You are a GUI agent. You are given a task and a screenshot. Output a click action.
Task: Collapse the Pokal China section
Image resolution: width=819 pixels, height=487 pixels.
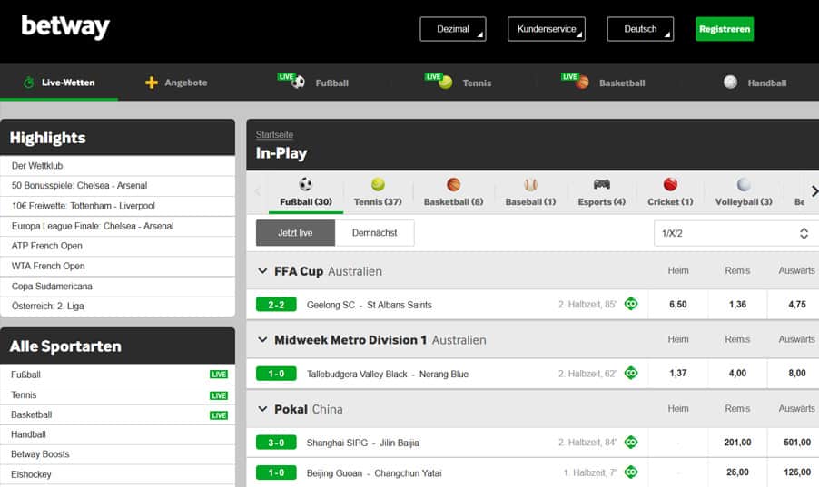[x=262, y=409]
